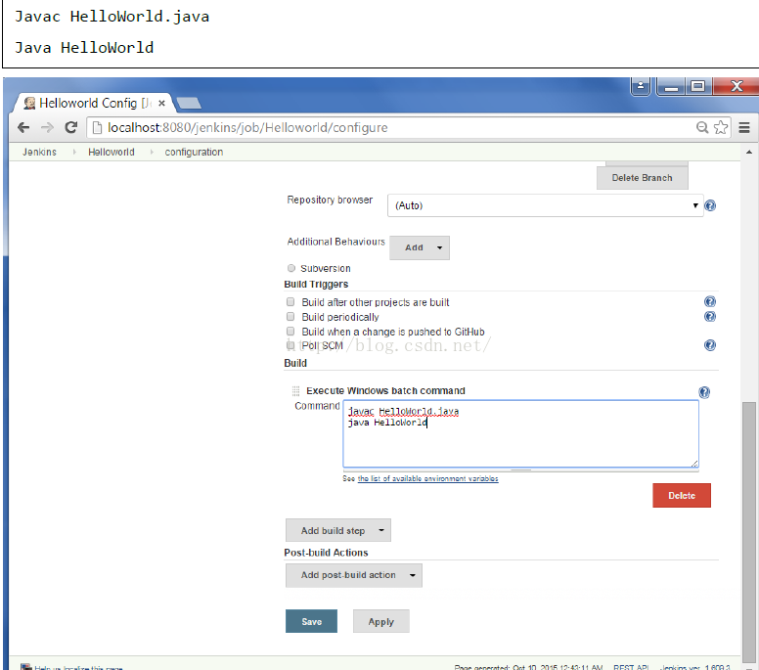The width and height of the screenshot is (759, 670).
Task: Open the Add post-build action dropdown
Action: click(x=354, y=575)
